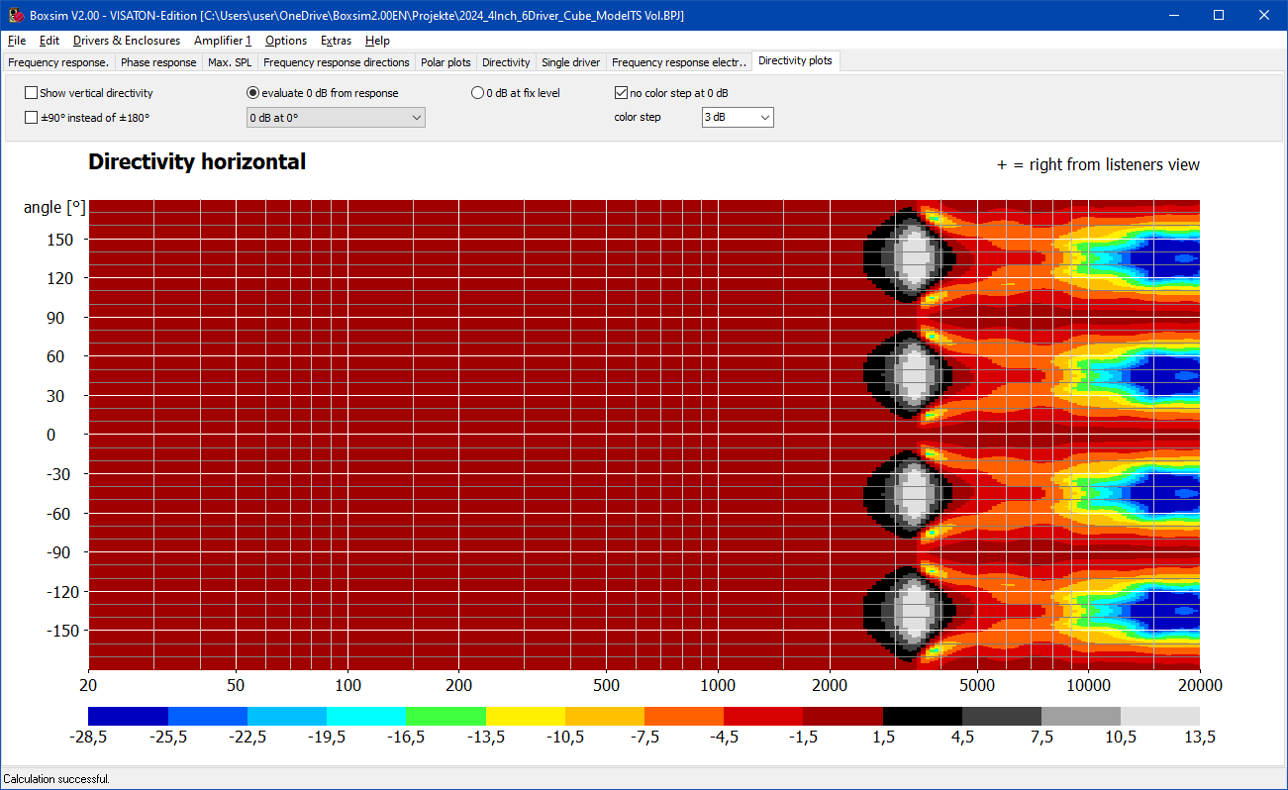1288x790 pixels.
Task: Click the dark blue -28,5 legend swatch
Action: point(128,716)
